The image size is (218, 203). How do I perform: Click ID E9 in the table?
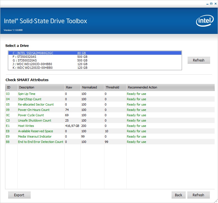point(8,136)
